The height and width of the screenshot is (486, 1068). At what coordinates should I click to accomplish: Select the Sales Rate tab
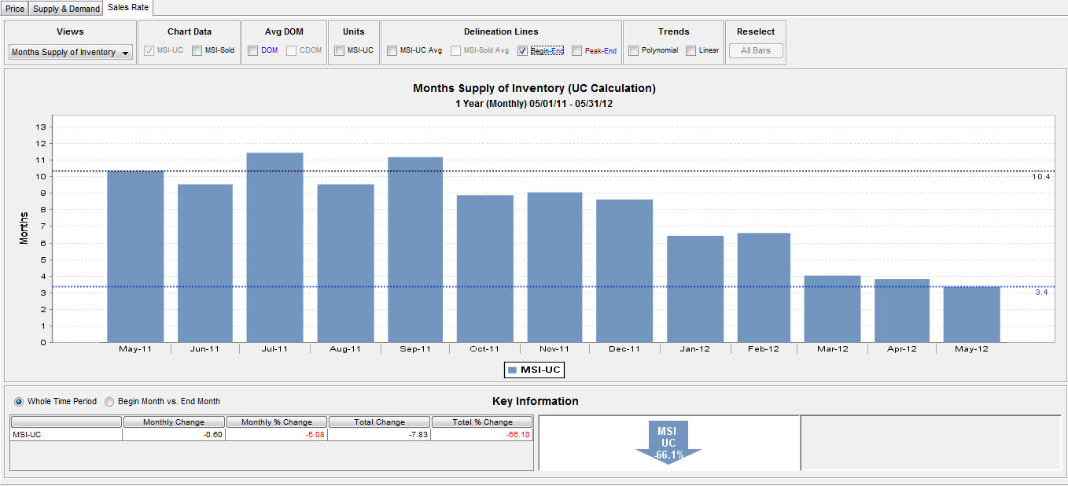127,8
